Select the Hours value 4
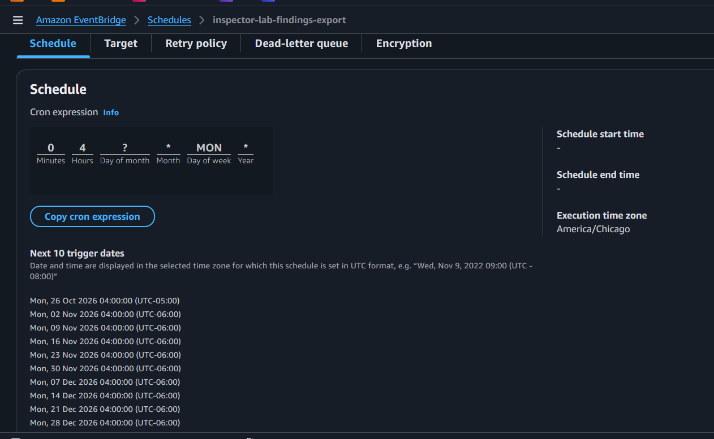 83,148
